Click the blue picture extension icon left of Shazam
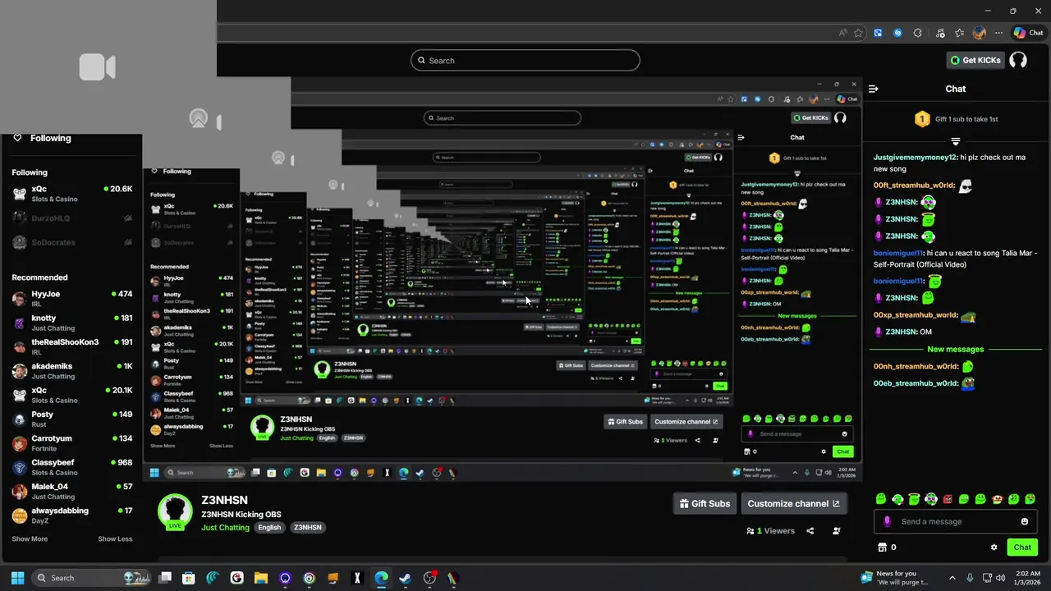Viewport: 1051px width, 591px height. coord(878,33)
